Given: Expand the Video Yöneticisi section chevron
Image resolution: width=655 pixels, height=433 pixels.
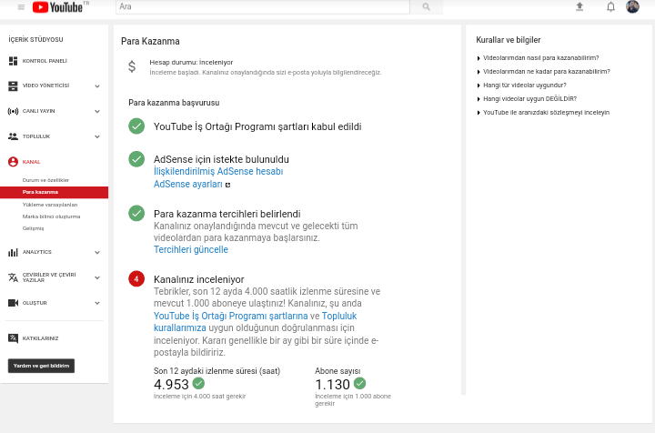Looking at the screenshot, I should point(97,86).
